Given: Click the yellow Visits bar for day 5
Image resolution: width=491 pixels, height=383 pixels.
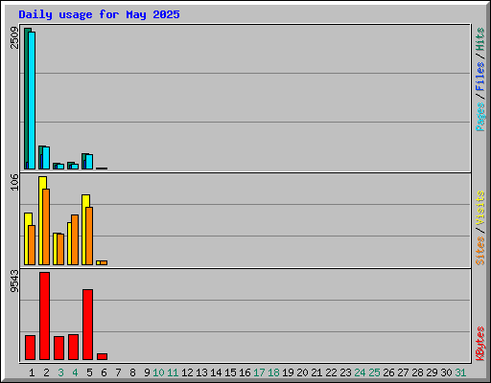Looking at the screenshot, I should click(84, 230).
